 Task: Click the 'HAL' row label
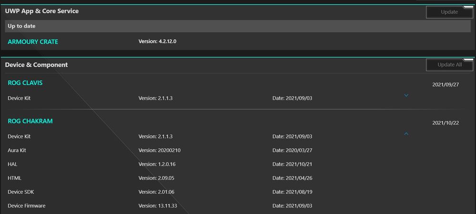click(x=12, y=164)
